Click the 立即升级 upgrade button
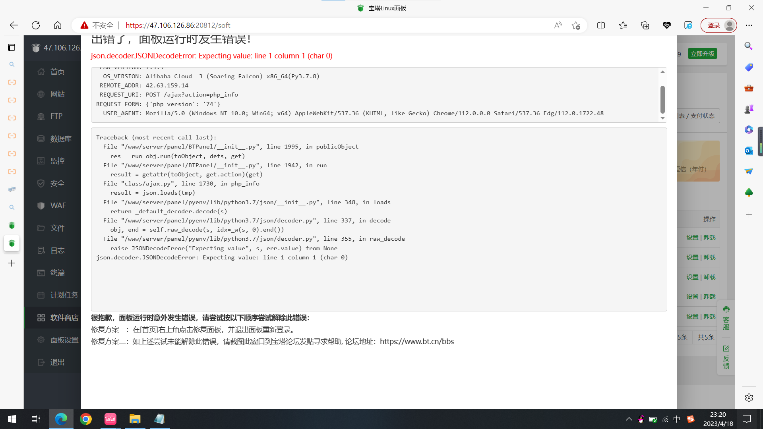763x429 pixels. coord(702,54)
